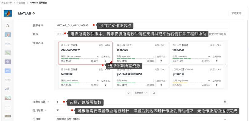The image size is (249, 121).
Task: Click into the 图形名称 name field
Action: (141, 25)
